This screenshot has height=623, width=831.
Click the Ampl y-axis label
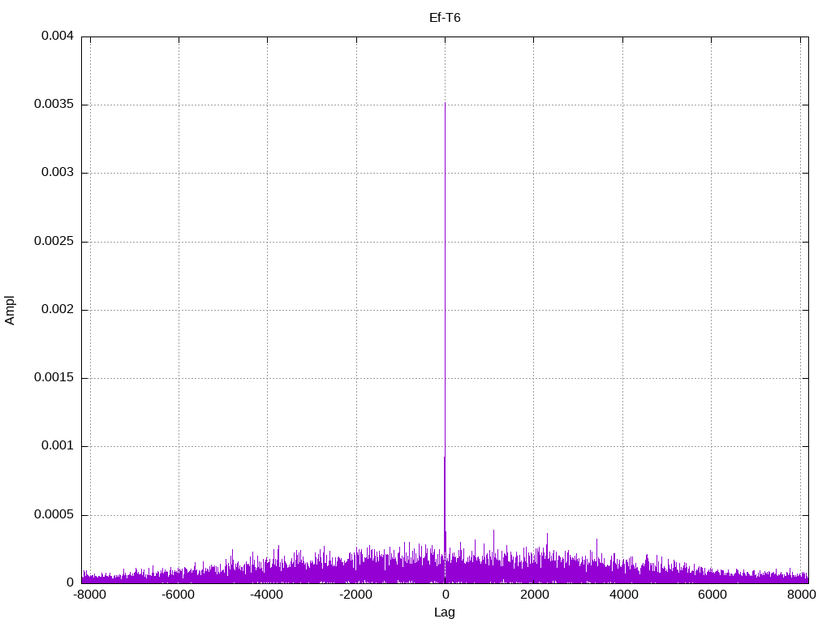point(11,310)
